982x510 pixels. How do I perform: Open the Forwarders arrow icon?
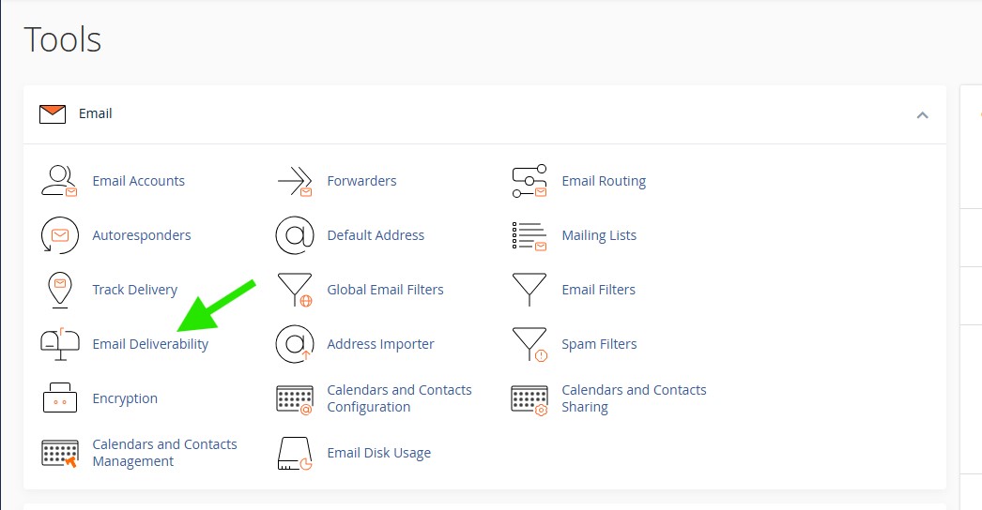(x=295, y=181)
